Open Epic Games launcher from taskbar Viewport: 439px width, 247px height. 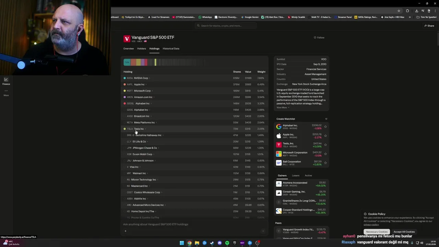tap(235, 243)
